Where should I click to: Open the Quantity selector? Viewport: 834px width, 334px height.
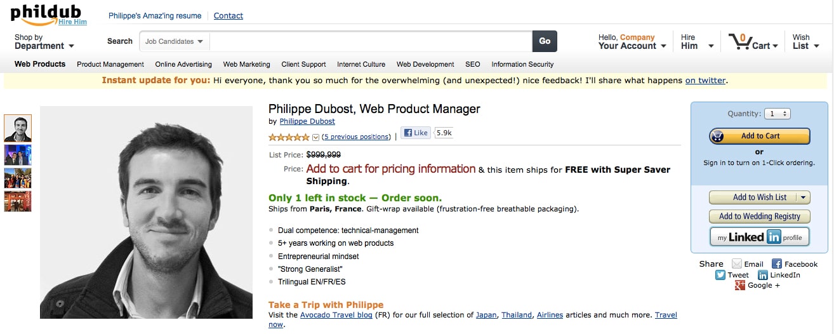tap(778, 114)
